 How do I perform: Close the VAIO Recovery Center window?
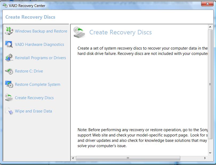pyautogui.click(x=207, y=4)
